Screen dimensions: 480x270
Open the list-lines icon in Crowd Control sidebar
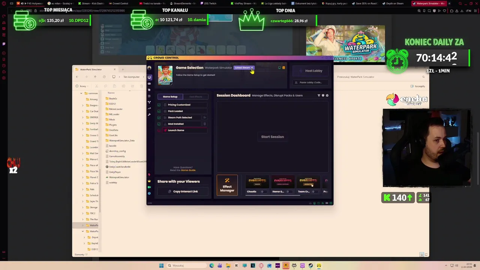tap(149, 96)
